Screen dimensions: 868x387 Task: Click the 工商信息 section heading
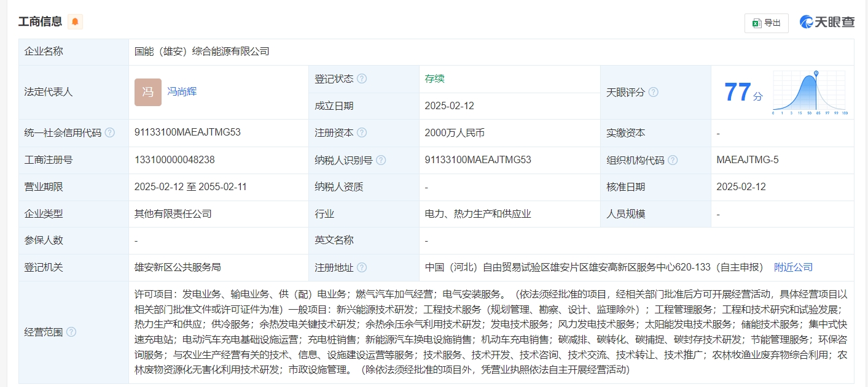(40, 22)
